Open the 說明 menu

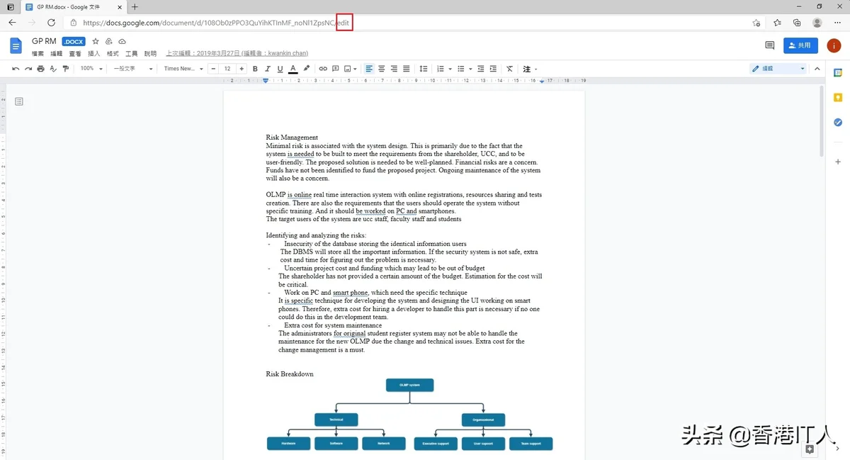150,54
